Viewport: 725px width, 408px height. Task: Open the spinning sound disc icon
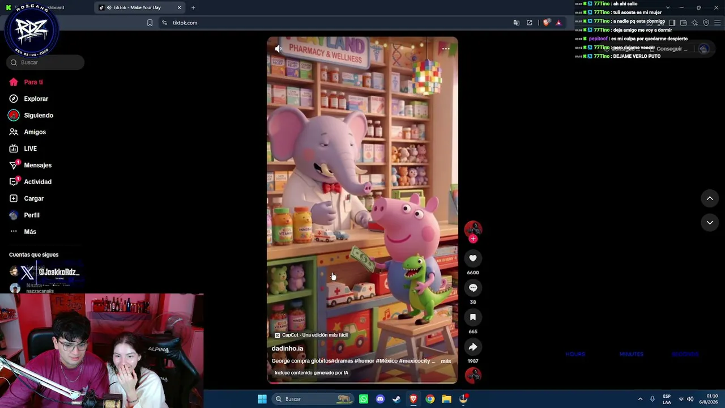(473, 375)
